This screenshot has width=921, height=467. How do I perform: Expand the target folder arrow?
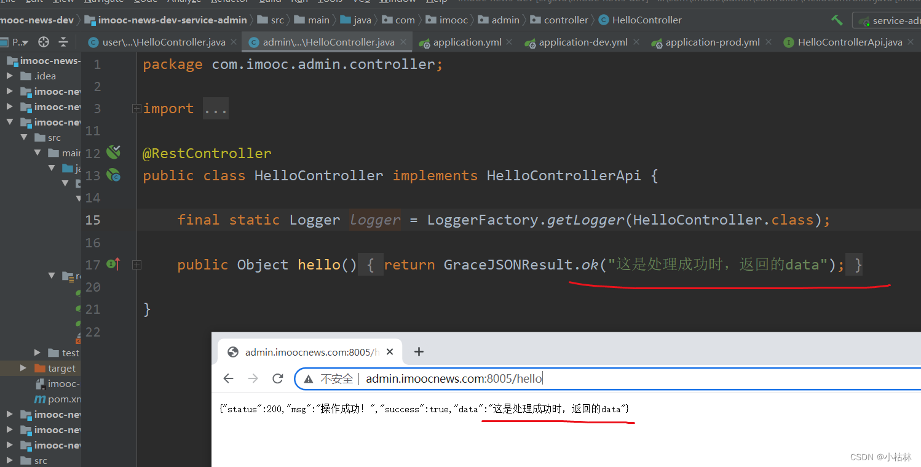tap(23, 368)
